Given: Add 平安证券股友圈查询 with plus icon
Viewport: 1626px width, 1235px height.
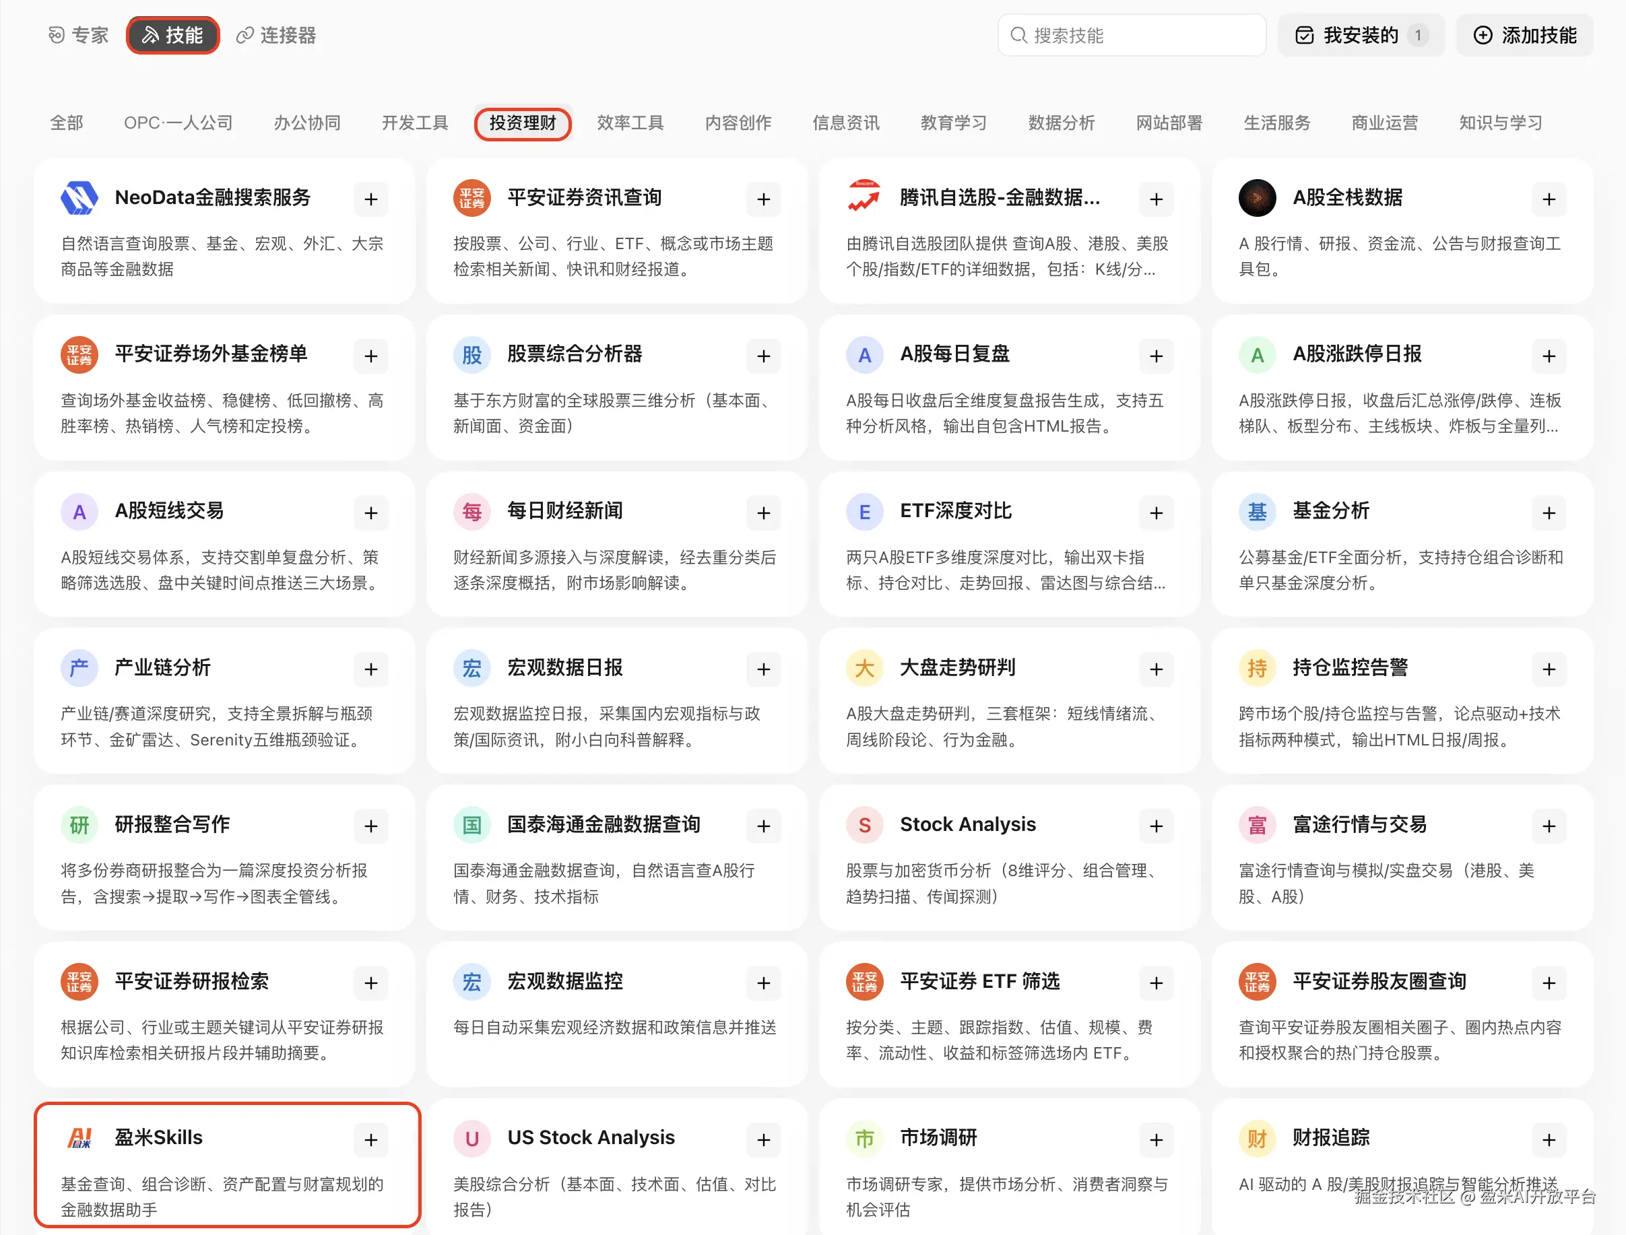Looking at the screenshot, I should 1549,983.
